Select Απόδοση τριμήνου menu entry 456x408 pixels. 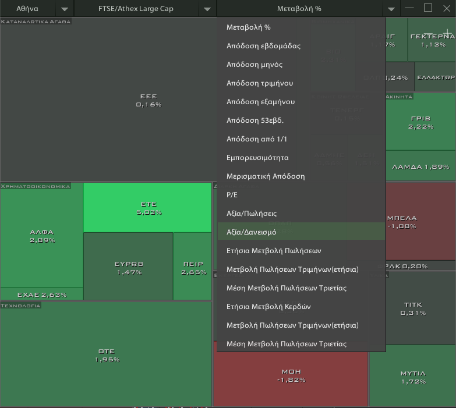click(x=301, y=83)
